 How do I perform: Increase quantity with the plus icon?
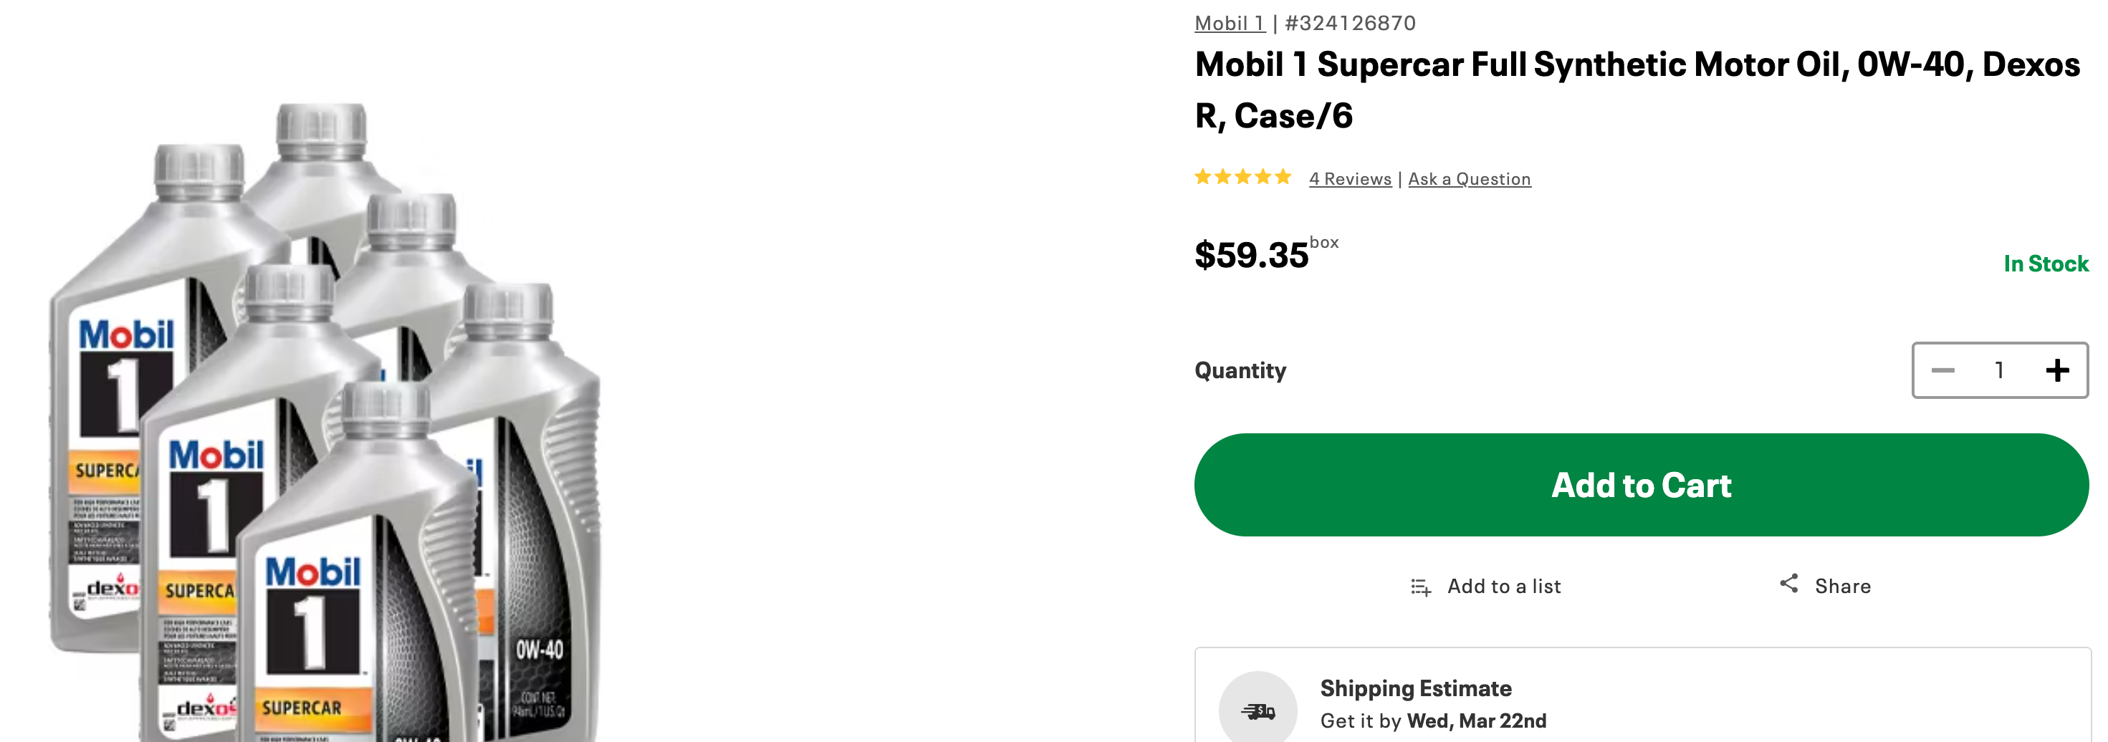coord(2057,370)
